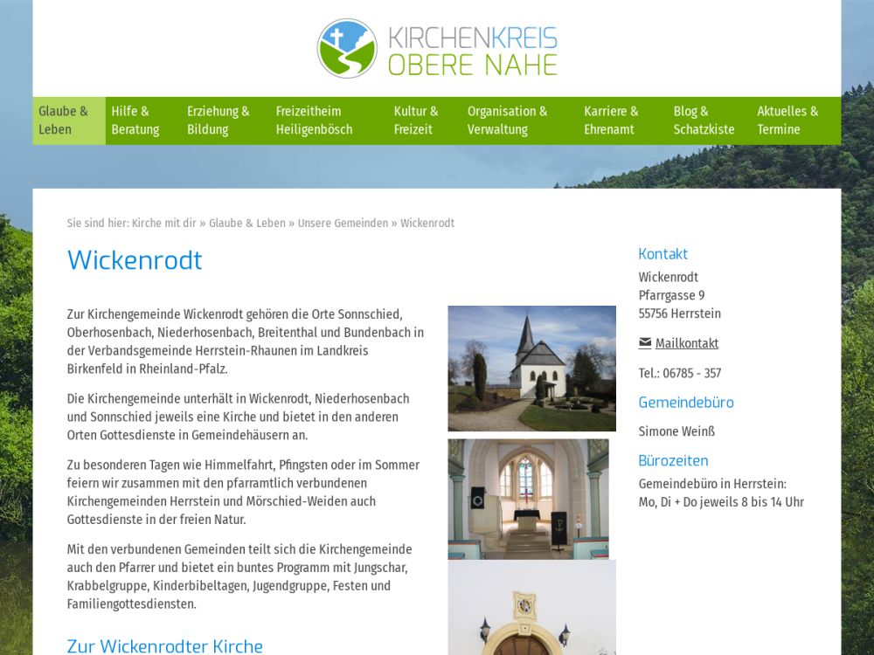Follow breadcrumb link Kirche mit dir
This screenshot has width=874, height=655.
(163, 224)
